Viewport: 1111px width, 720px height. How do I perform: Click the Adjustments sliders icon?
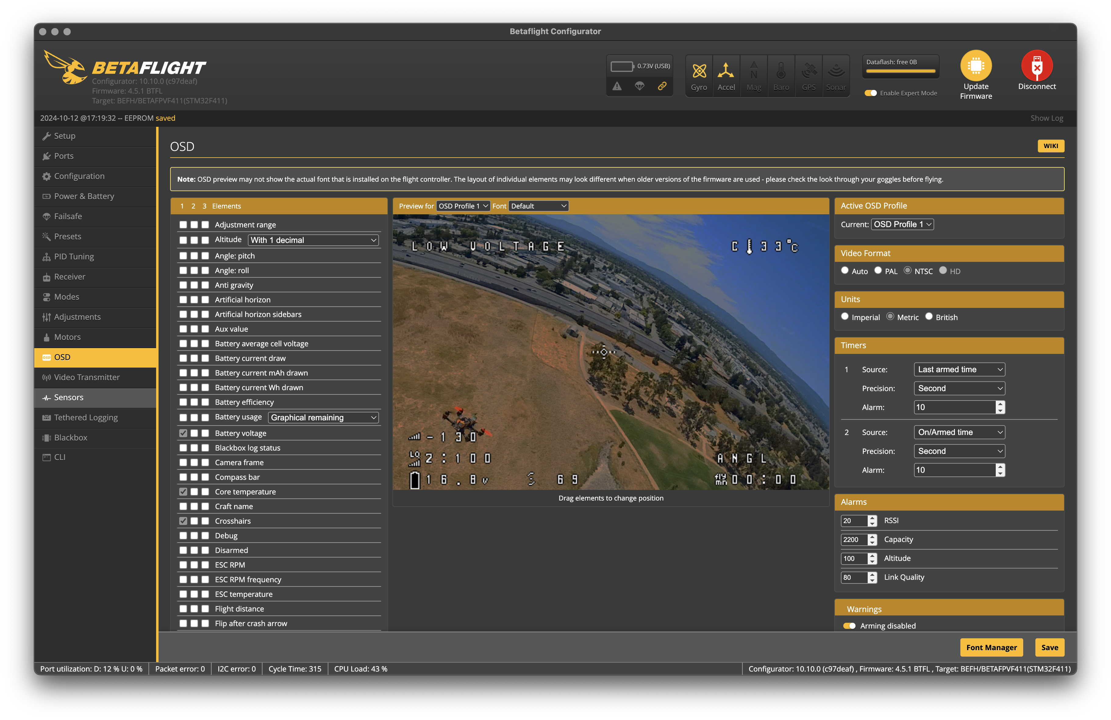(46, 317)
